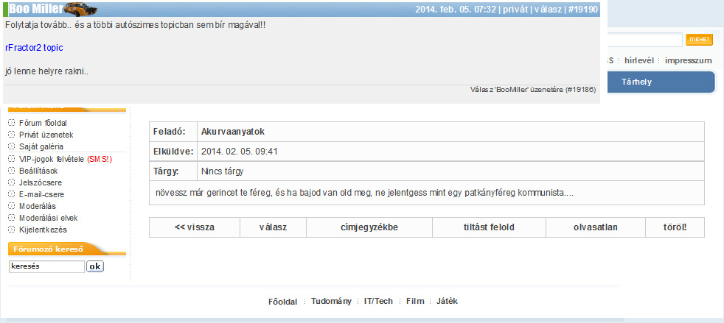Open Privát üzenetek in the sidebar
Image resolution: width=724 pixels, height=323 pixels.
click(x=46, y=135)
